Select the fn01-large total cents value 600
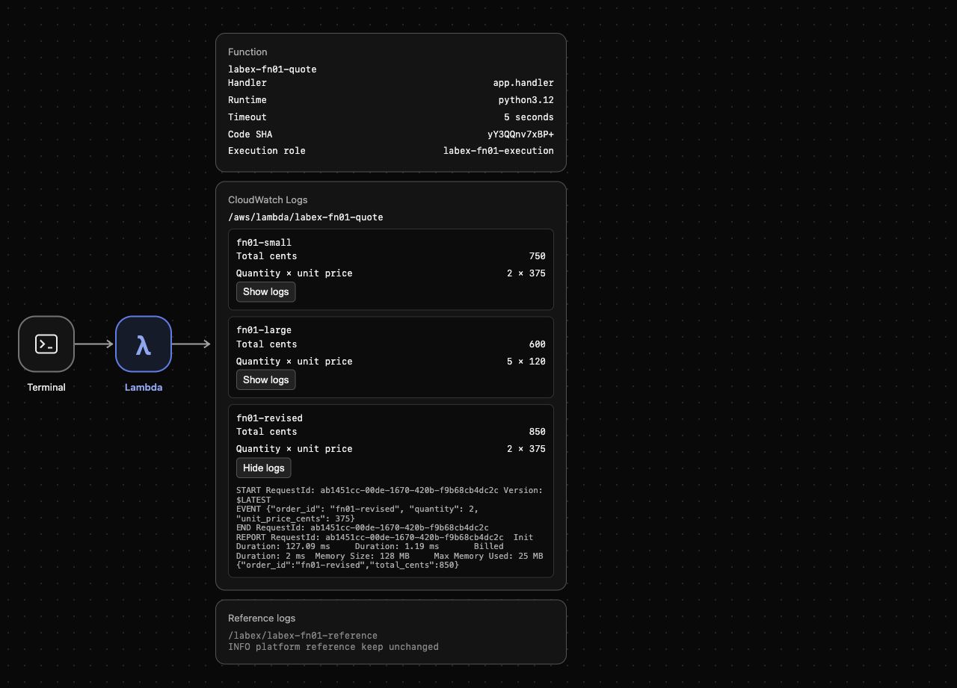The image size is (957, 688). pyautogui.click(x=537, y=344)
